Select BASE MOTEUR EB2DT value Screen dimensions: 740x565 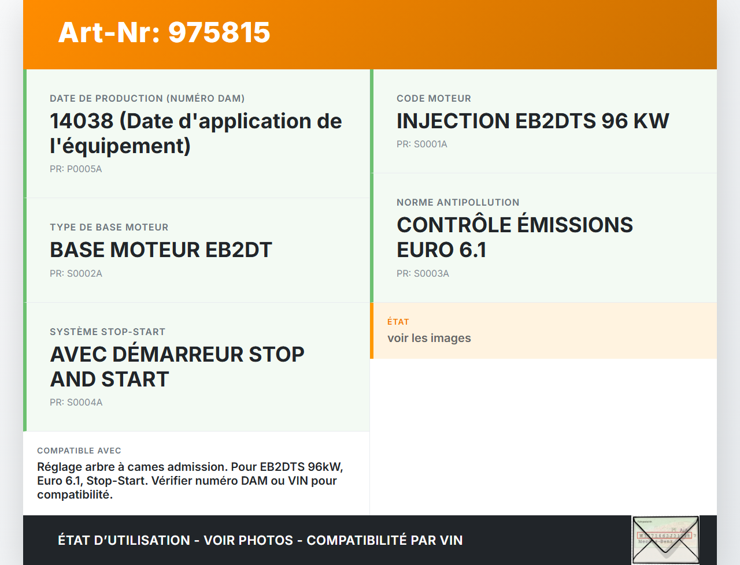tap(161, 250)
